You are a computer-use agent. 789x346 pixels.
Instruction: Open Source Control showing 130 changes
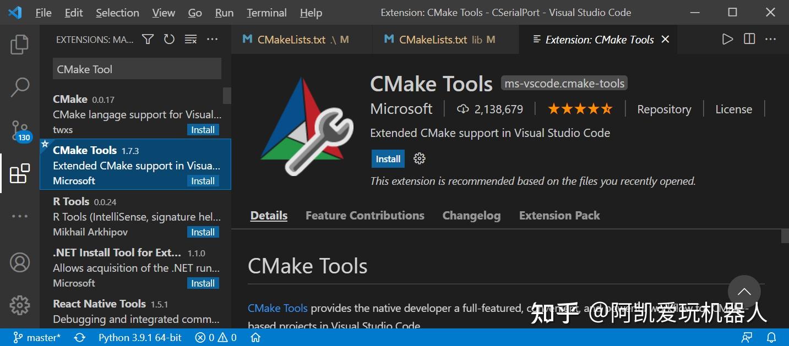(x=20, y=130)
